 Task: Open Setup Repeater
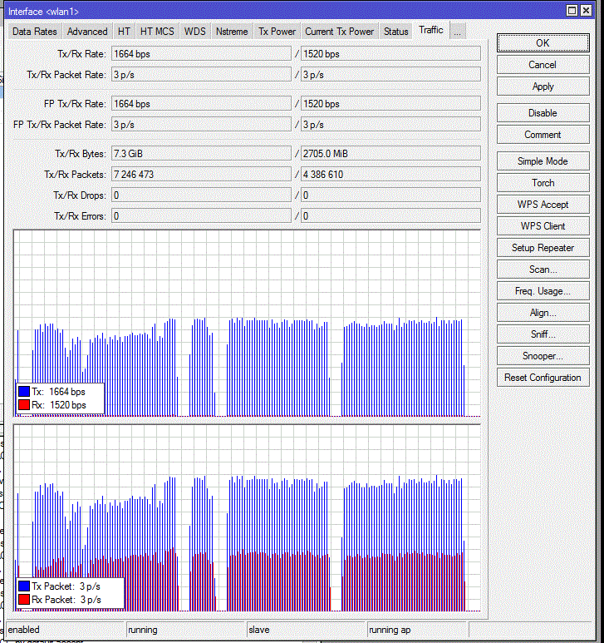(x=543, y=248)
